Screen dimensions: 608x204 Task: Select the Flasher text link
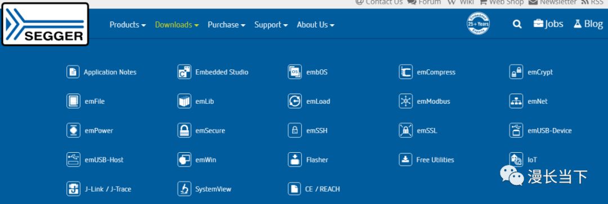click(317, 160)
